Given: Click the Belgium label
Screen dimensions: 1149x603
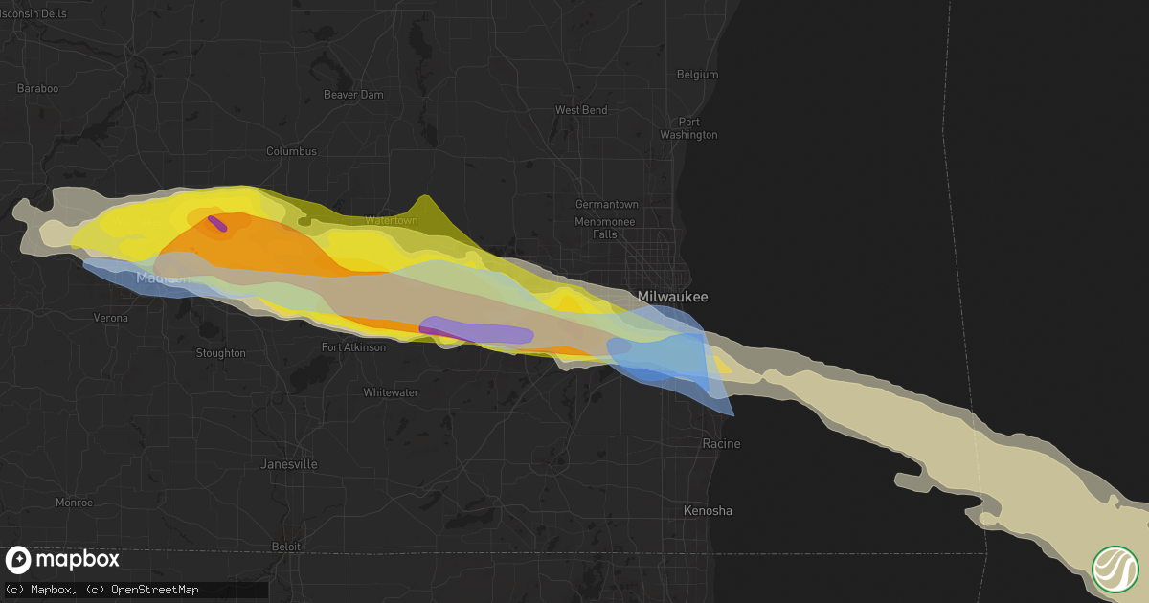Looking at the screenshot, I should [x=697, y=75].
